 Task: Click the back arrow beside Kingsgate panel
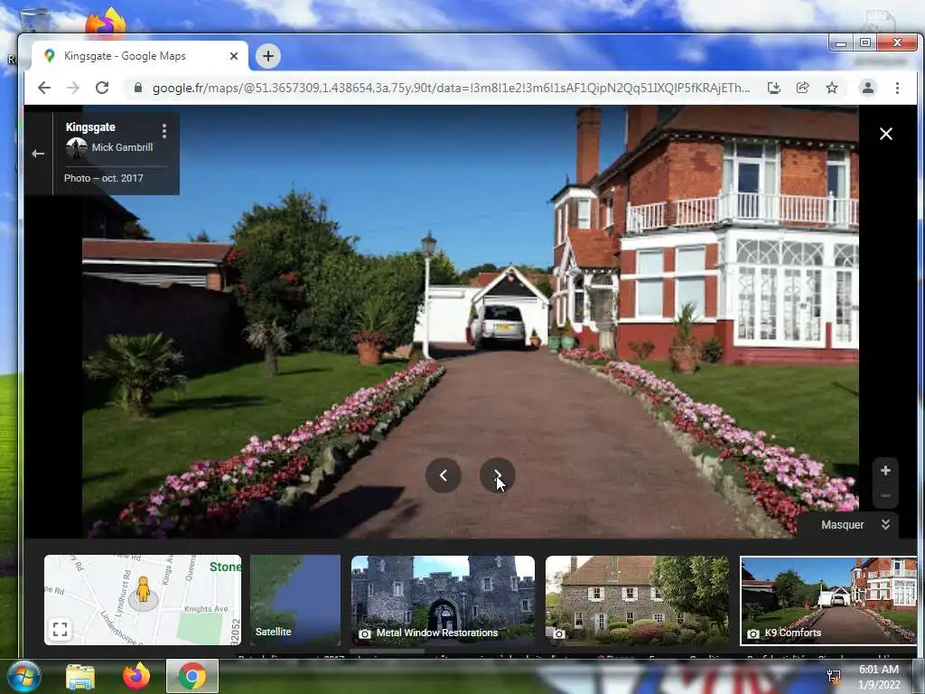coord(38,154)
